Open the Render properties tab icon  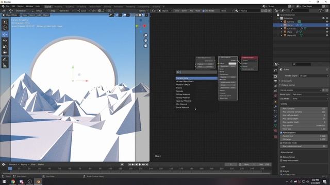pos(275,77)
